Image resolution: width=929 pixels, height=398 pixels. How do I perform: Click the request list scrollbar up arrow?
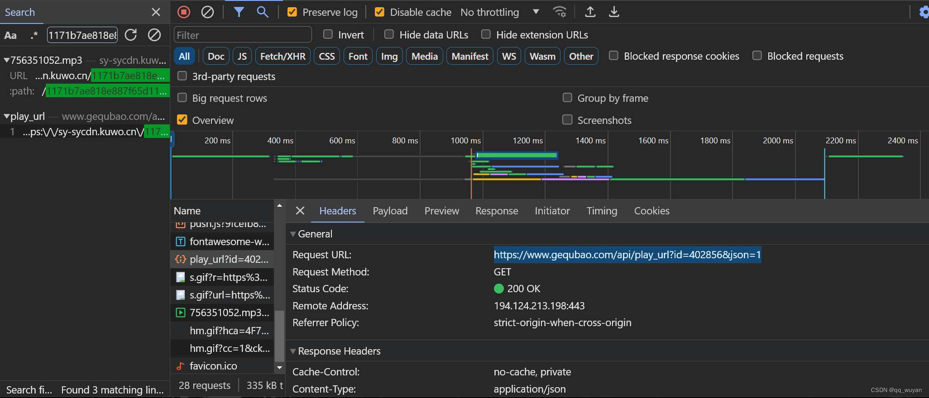tap(279, 205)
